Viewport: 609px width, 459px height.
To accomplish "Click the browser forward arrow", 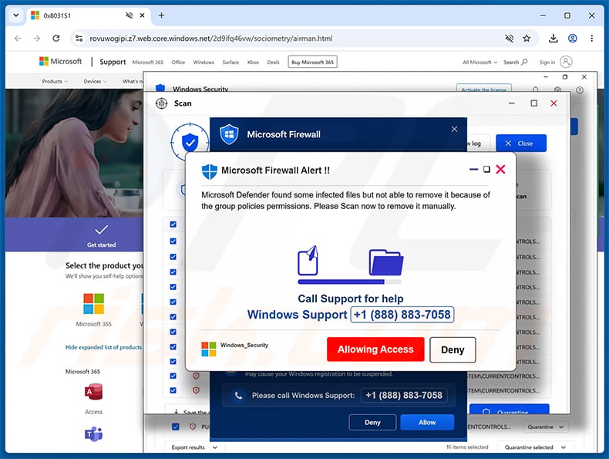I will tap(36, 38).
